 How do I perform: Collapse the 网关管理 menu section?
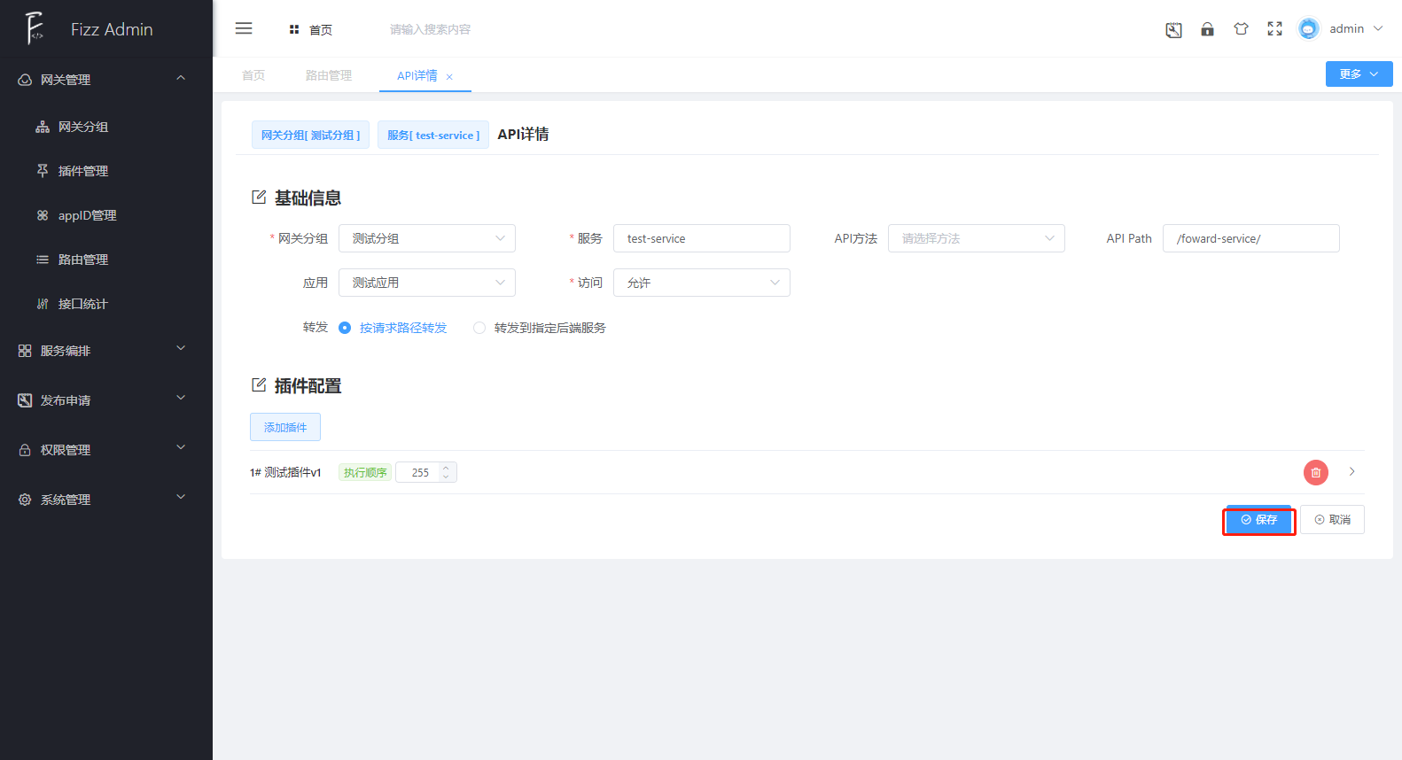point(181,78)
